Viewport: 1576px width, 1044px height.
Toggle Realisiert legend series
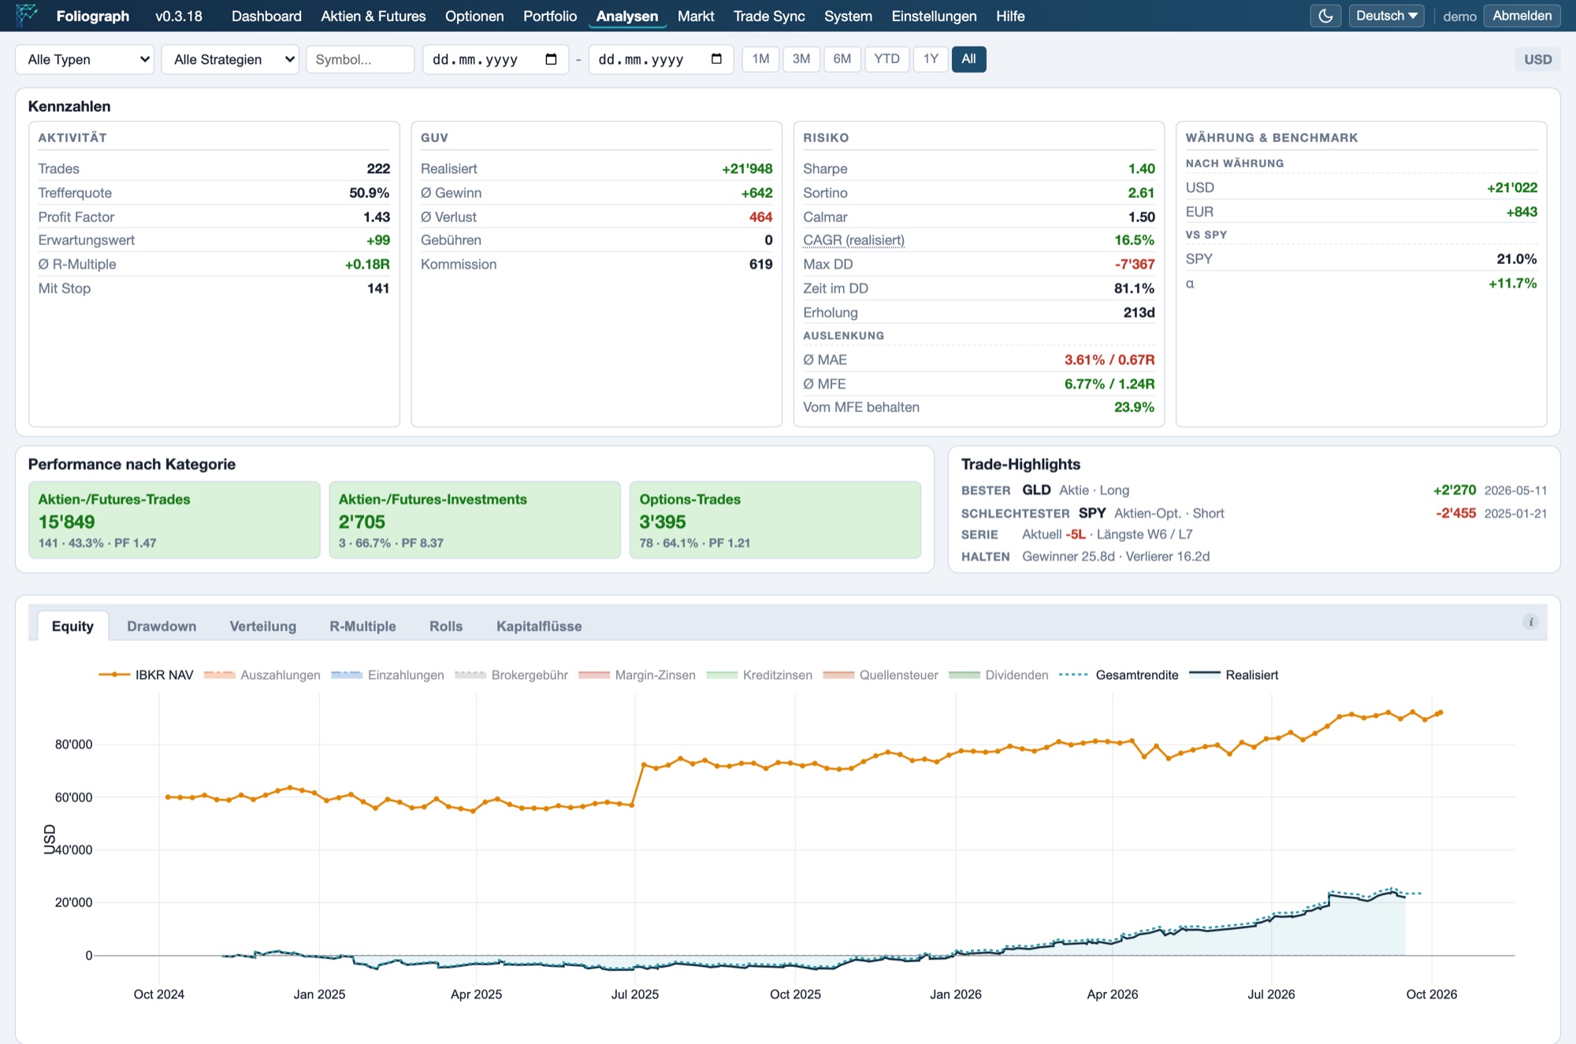[1234, 675]
